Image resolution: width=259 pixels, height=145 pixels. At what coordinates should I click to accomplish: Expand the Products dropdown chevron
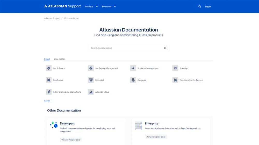point(97,7)
